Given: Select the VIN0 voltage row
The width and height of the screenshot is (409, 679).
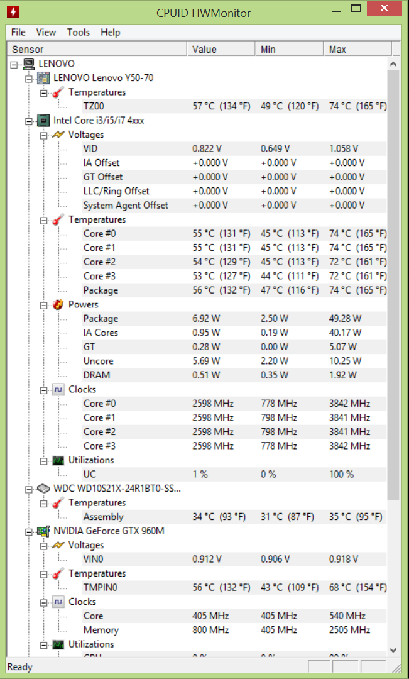Looking at the screenshot, I should [234, 559].
